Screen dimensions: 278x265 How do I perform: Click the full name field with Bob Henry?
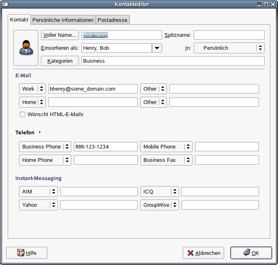(x=122, y=35)
